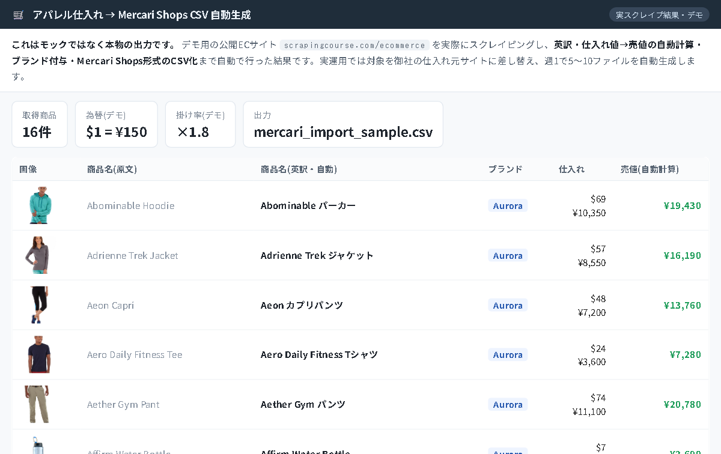Click the original name Aeon Capri

pyautogui.click(x=111, y=305)
